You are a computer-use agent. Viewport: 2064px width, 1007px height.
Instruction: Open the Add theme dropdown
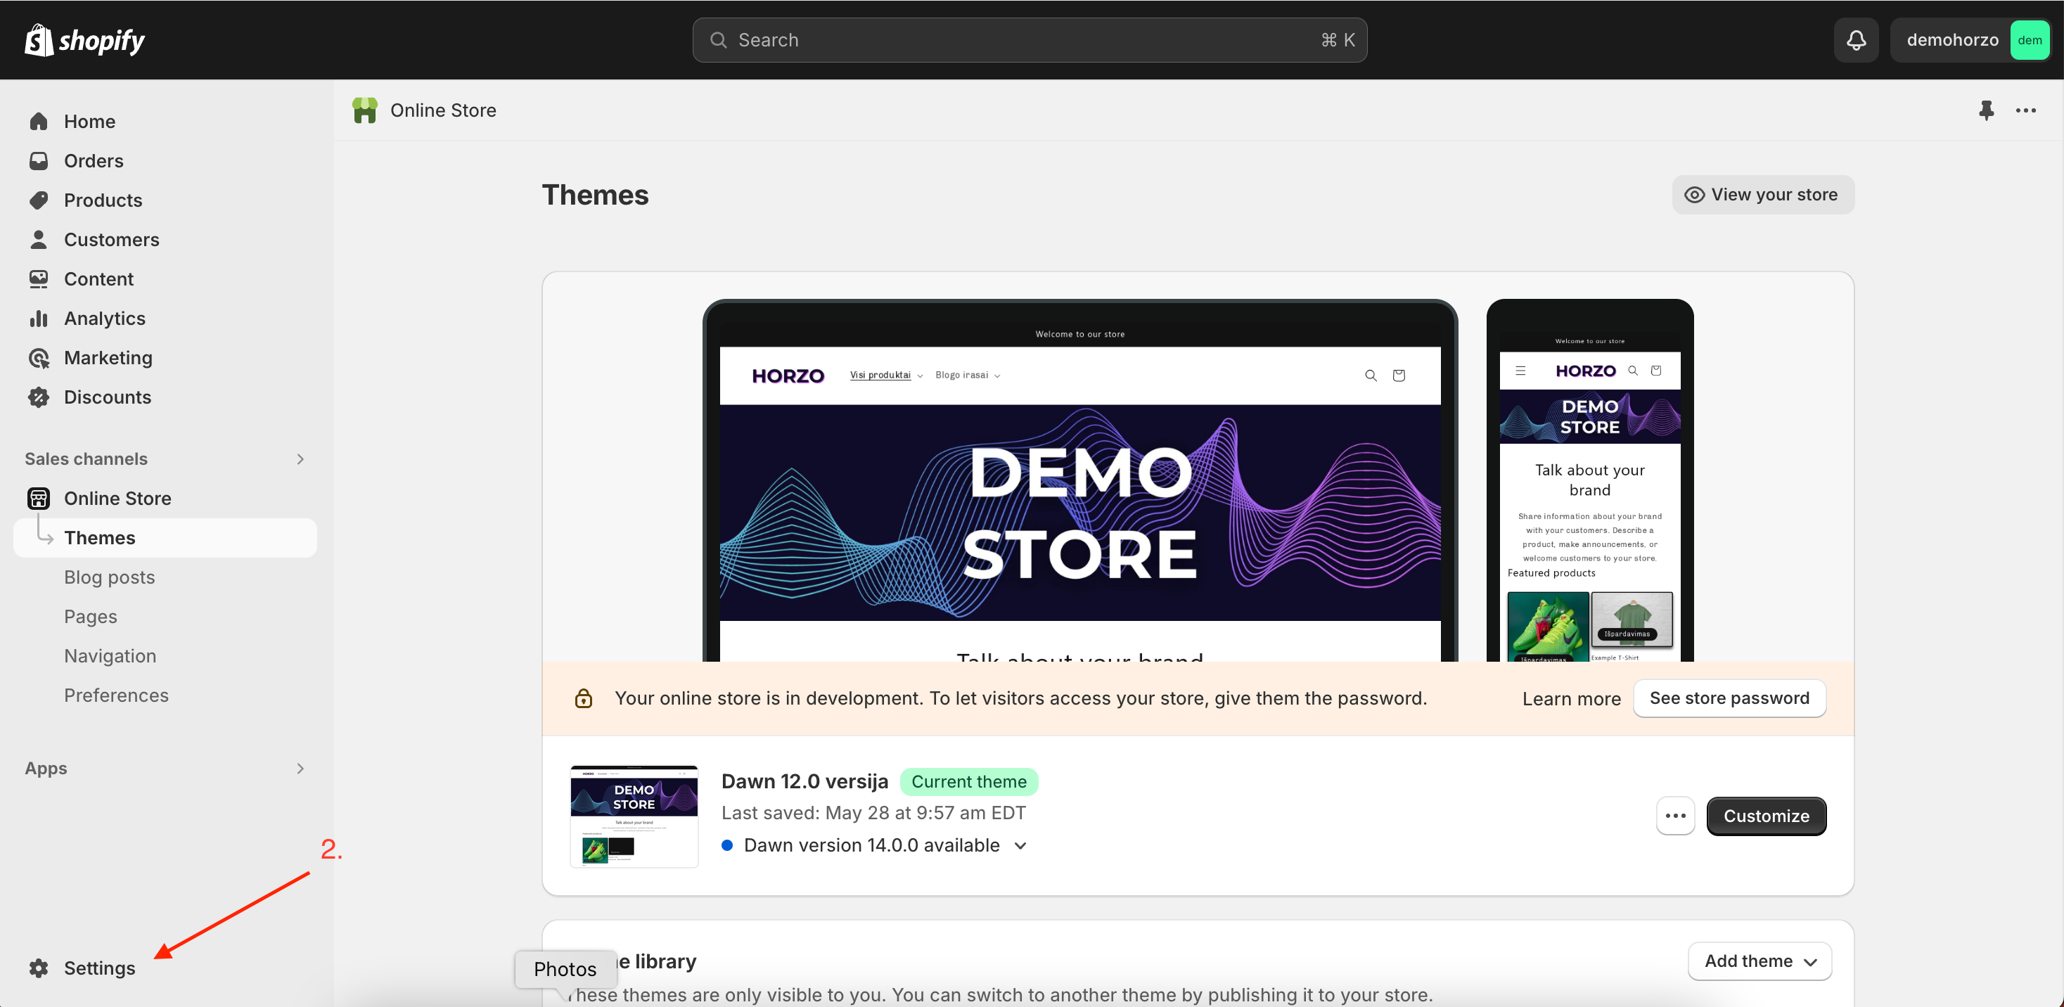tap(1759, 961)
